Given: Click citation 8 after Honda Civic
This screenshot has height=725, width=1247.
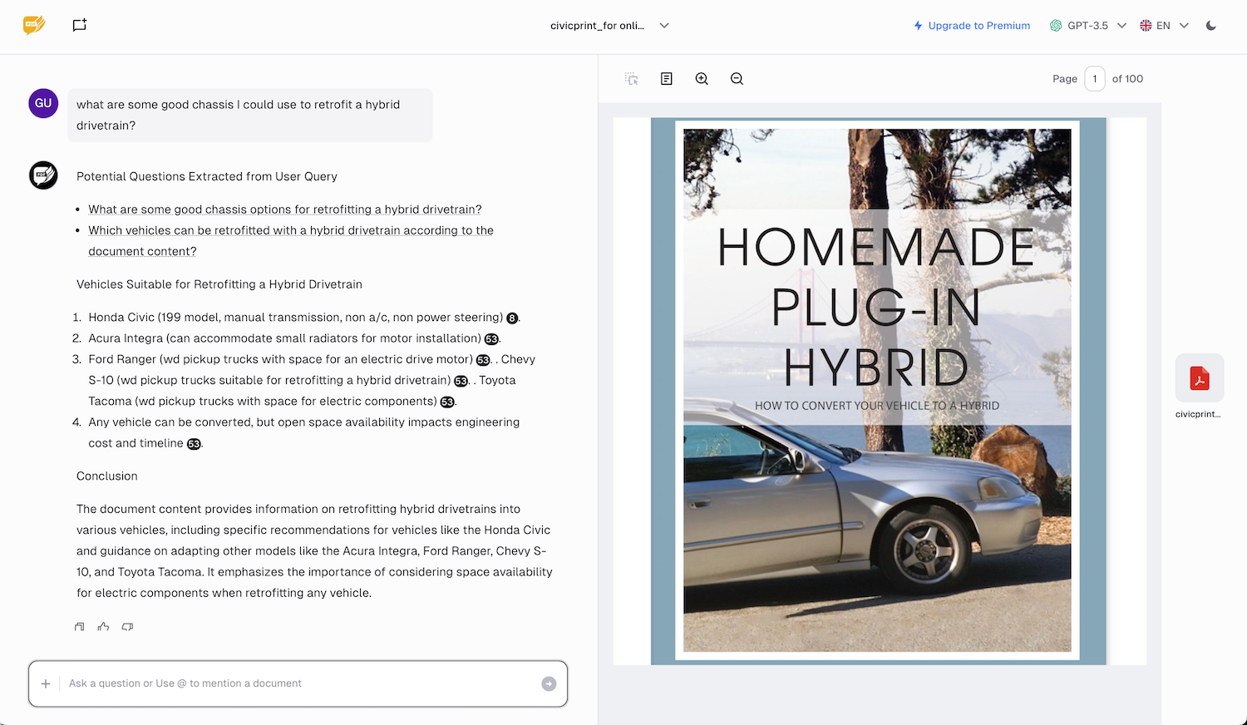Looking at the screenshot, I should (512, 318).
